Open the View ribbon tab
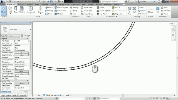 point(84,4)
